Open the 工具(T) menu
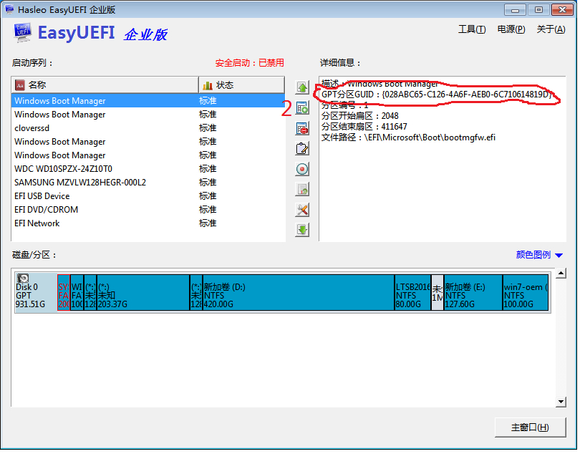 [x=471, y=29]
